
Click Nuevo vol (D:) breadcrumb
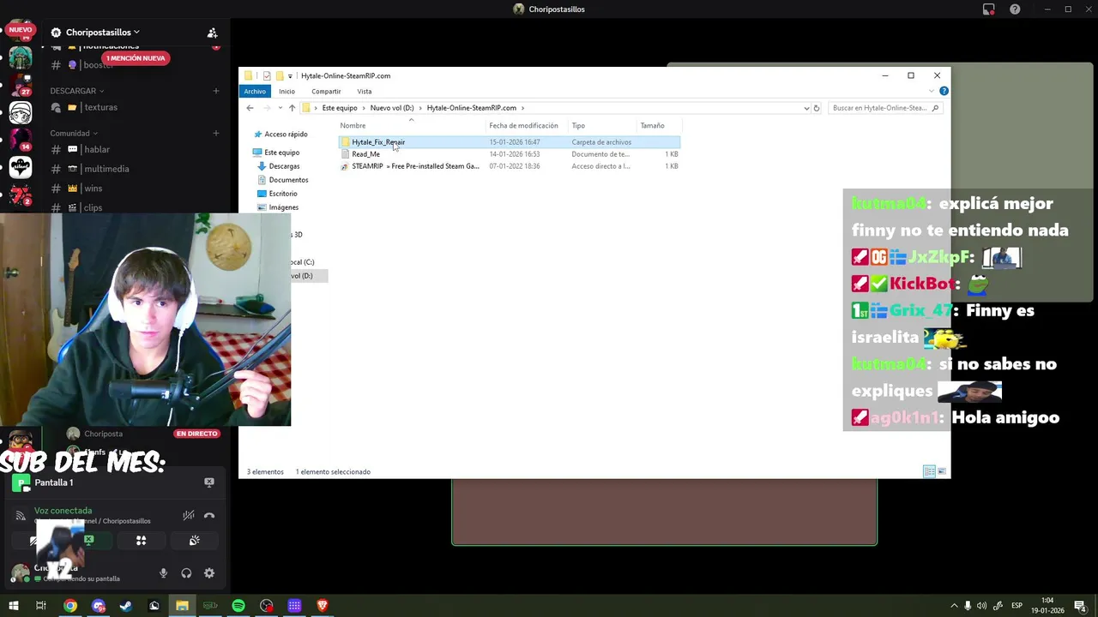392,108
